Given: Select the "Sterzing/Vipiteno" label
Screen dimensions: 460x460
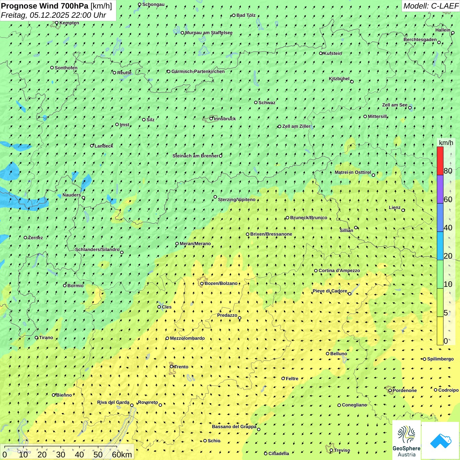Looking at the screenshot, I should 237,199.
